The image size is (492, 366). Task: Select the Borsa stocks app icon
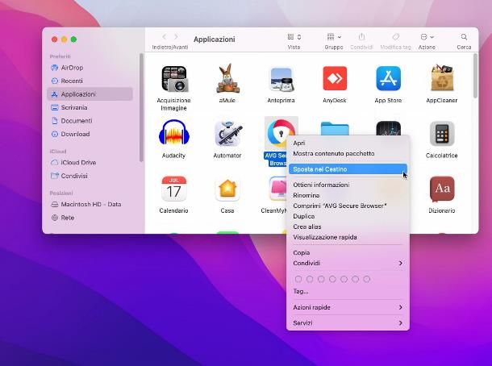point(388,128)
